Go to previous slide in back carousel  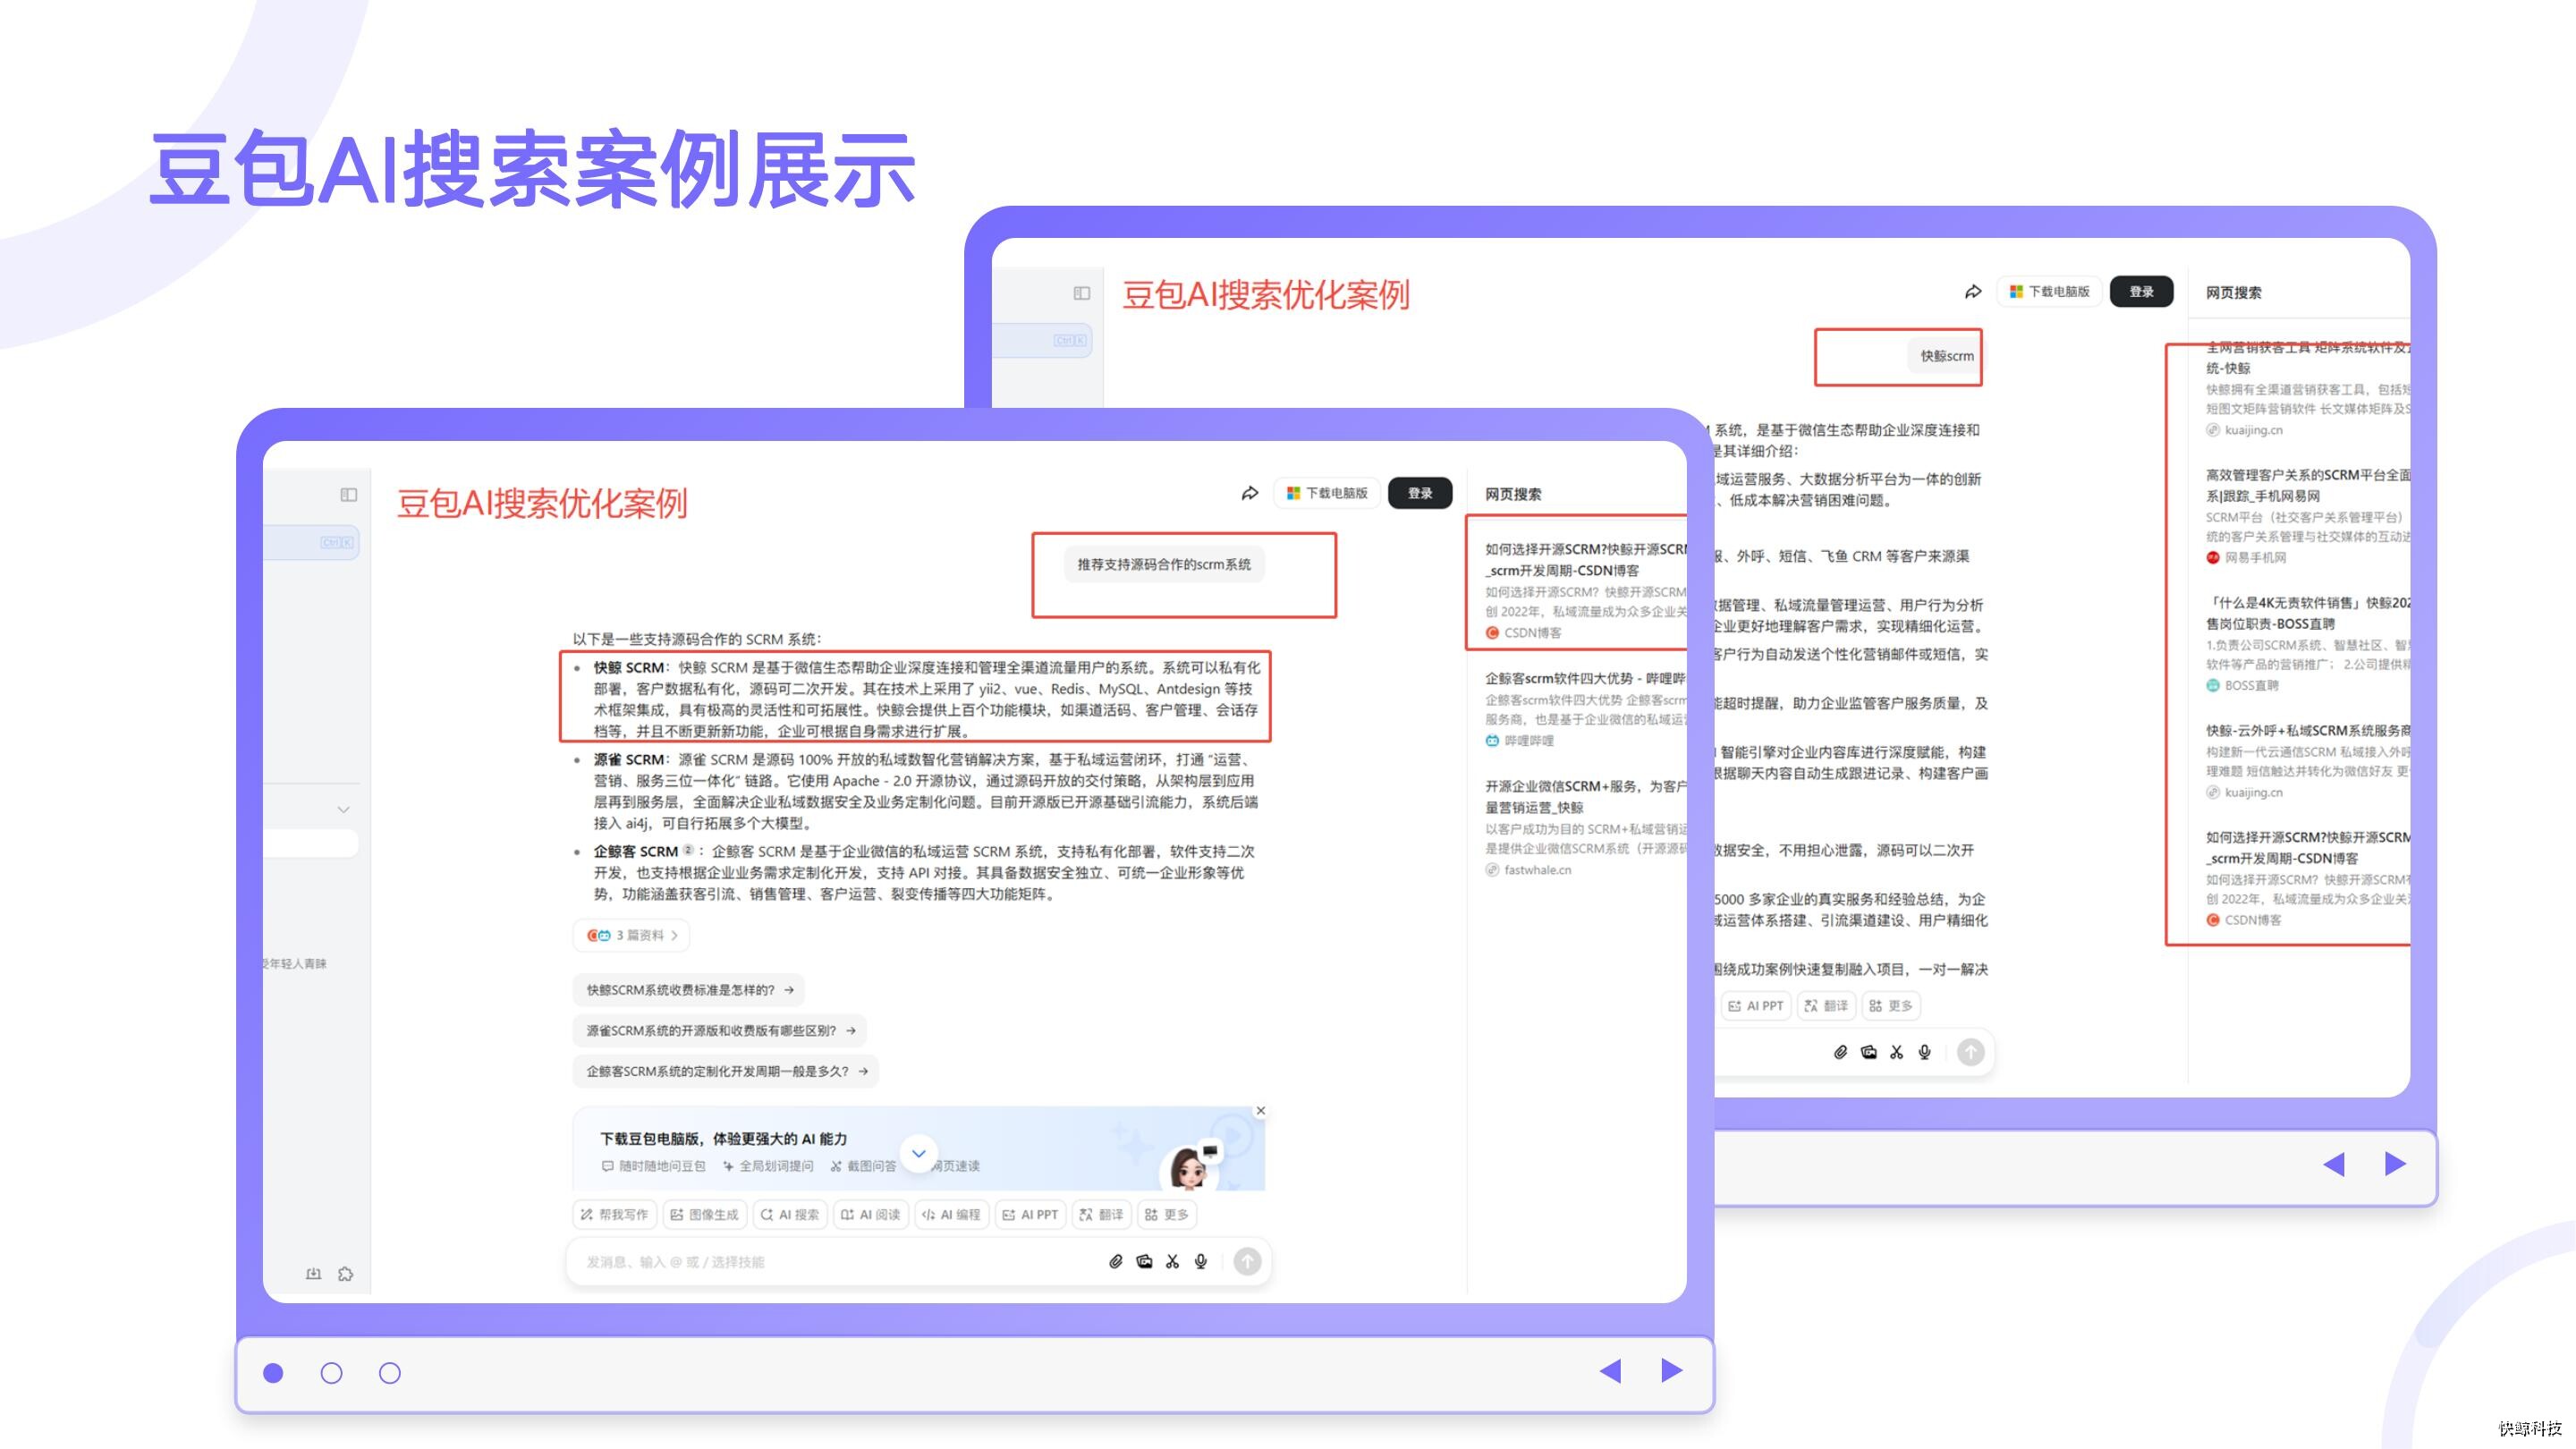tap(2334, 1164)
